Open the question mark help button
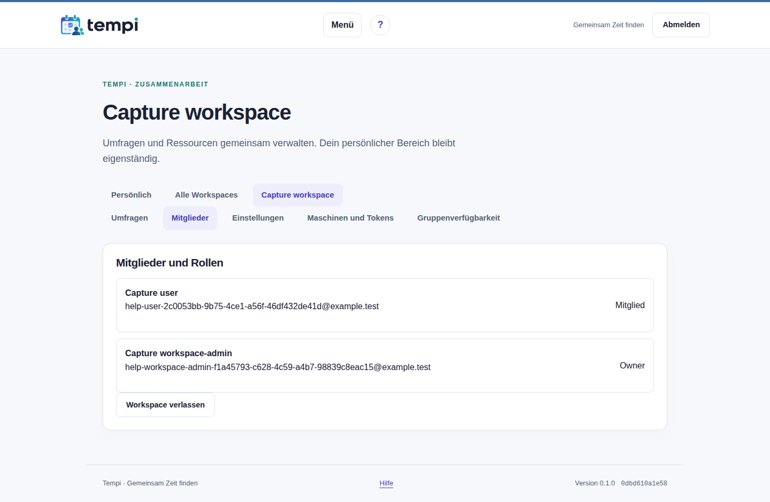This screenshot has width=770, height=502. [x=380, y=25]
